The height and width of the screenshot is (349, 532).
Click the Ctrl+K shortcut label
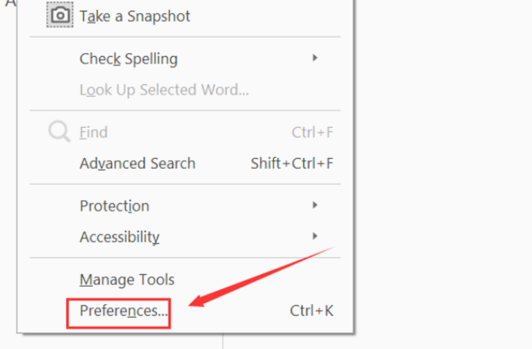[312, 311]
